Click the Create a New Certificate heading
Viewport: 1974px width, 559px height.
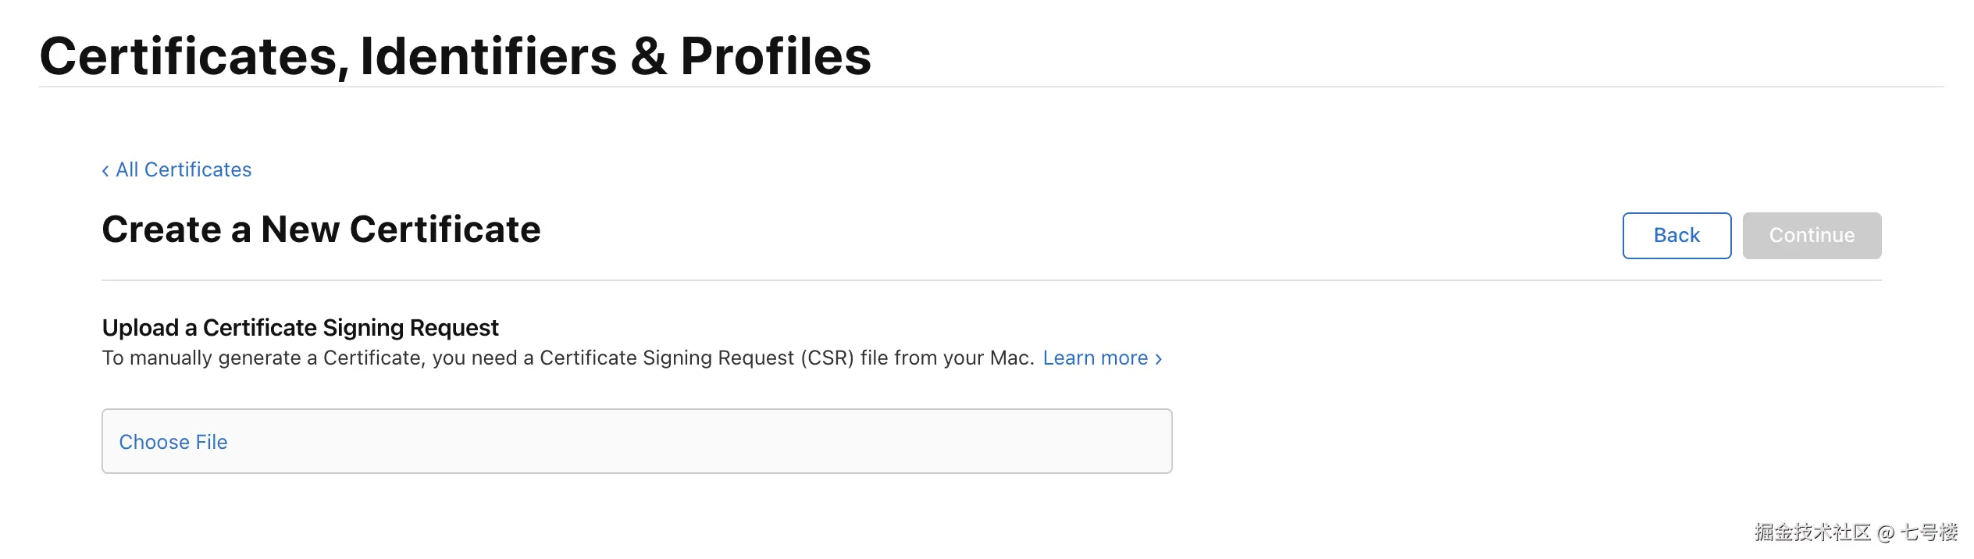pyautogui.click(x=321, y=230)
